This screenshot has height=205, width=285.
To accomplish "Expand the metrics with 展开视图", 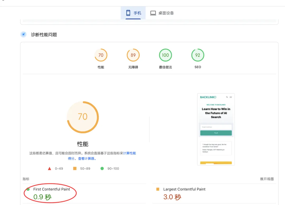I will [x=267, y=179].
